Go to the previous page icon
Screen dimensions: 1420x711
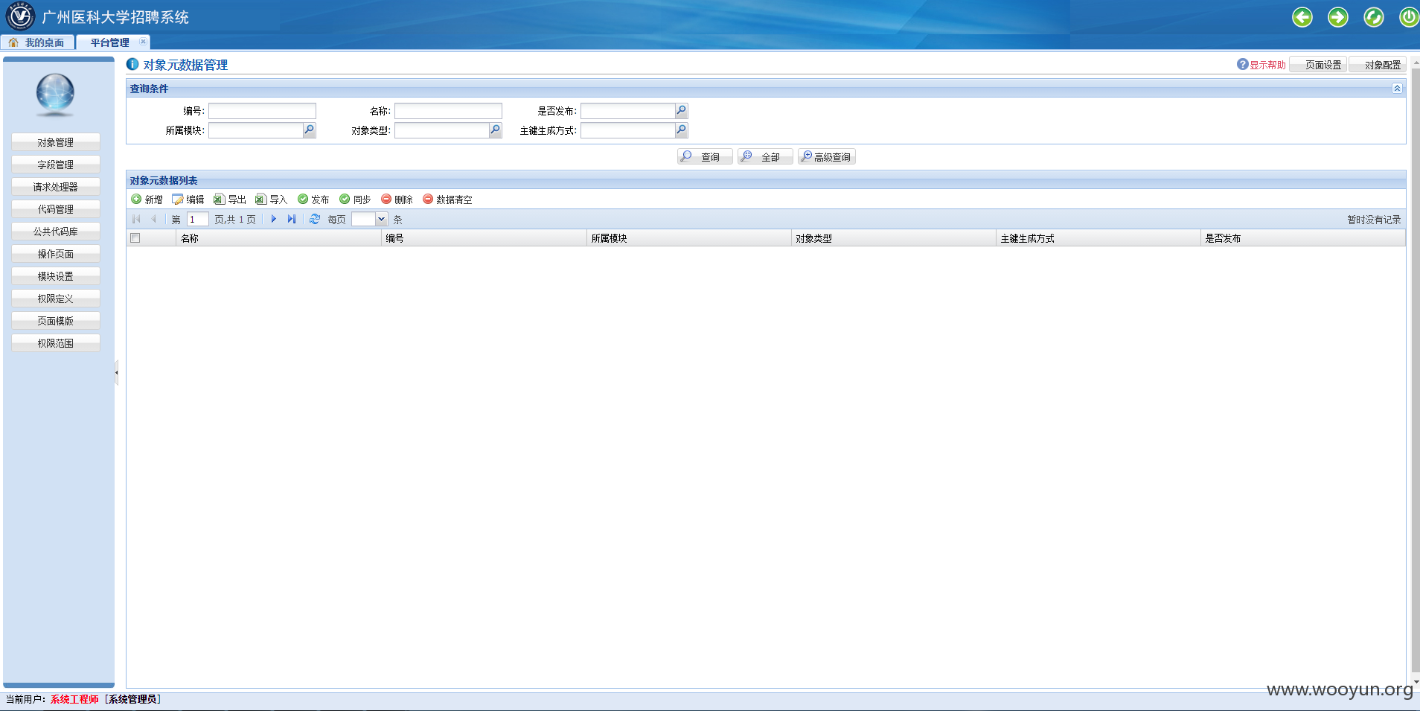pos(153,219)
